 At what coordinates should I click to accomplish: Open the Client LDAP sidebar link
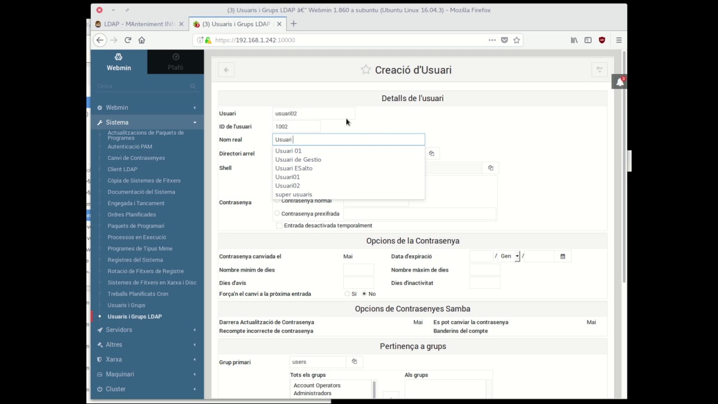point(122,169)
